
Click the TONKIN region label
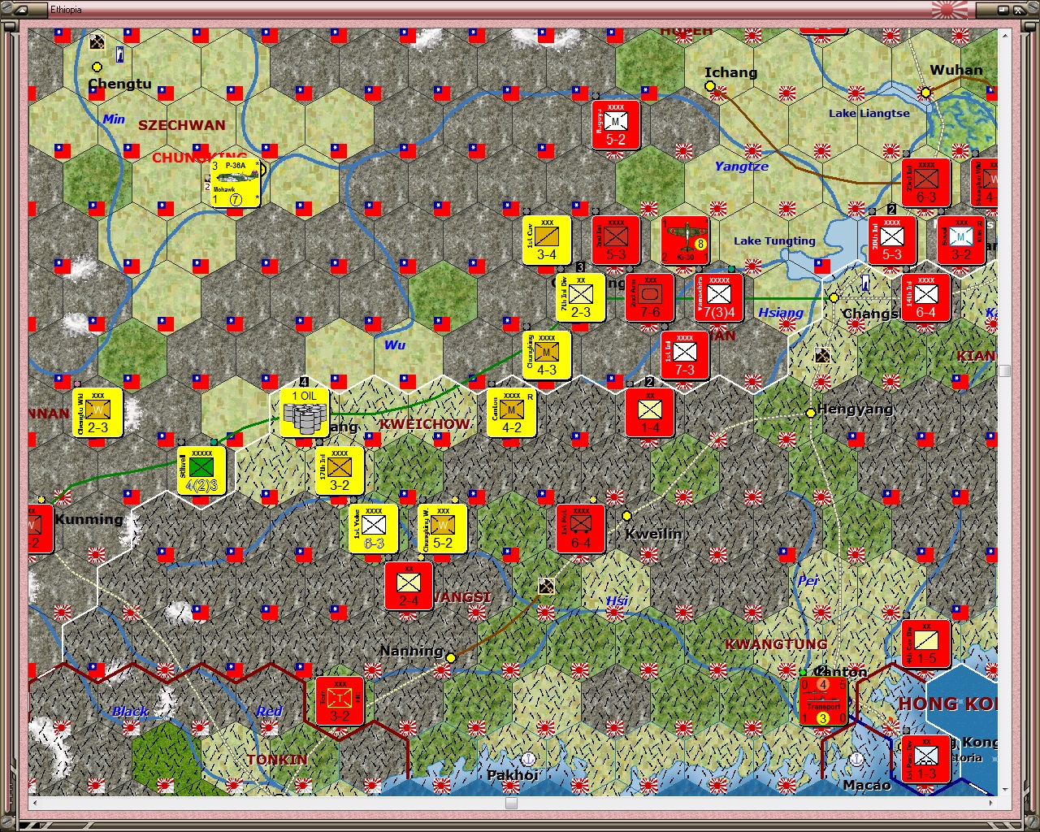pos(278,760)
